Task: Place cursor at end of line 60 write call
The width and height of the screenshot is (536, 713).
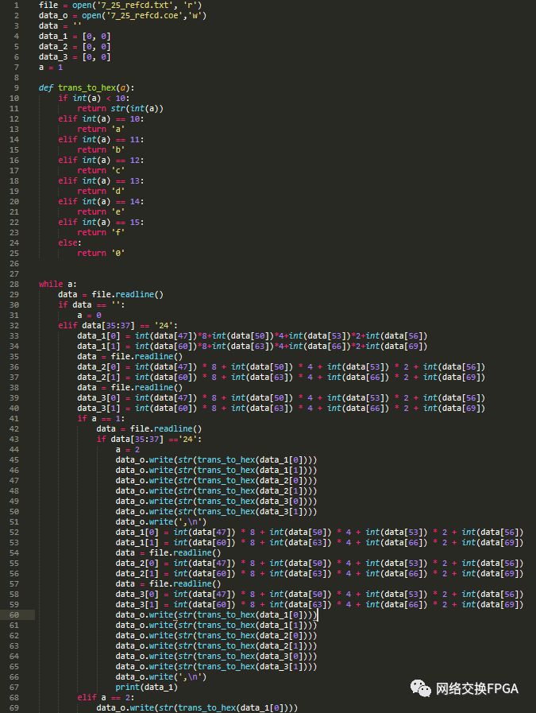Action: (317, 615)
